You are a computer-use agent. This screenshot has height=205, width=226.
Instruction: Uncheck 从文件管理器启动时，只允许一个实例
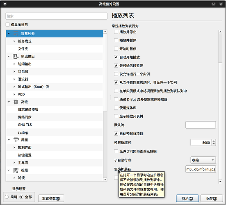(116, 82)
